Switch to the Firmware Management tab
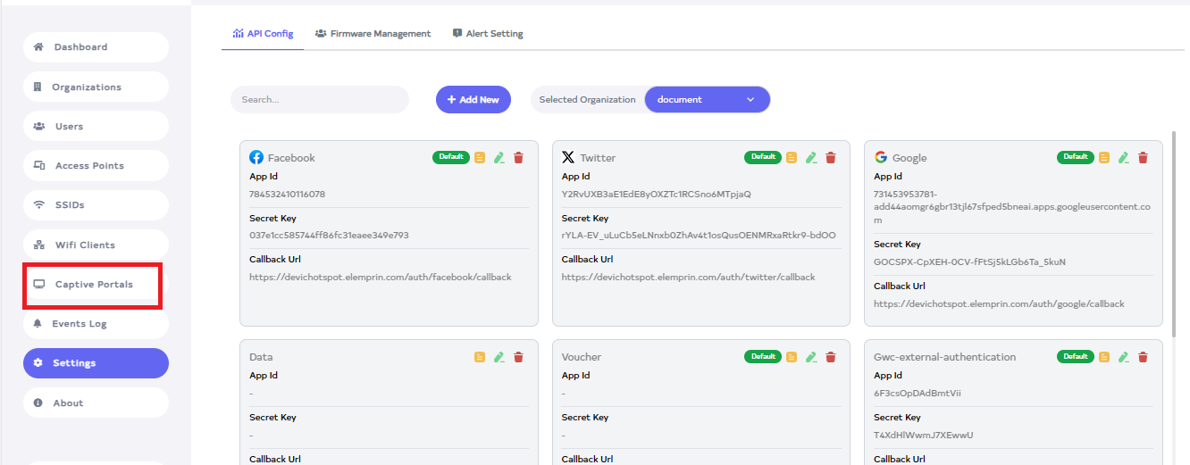1190x465 pixels. click(x=373, y=34)
